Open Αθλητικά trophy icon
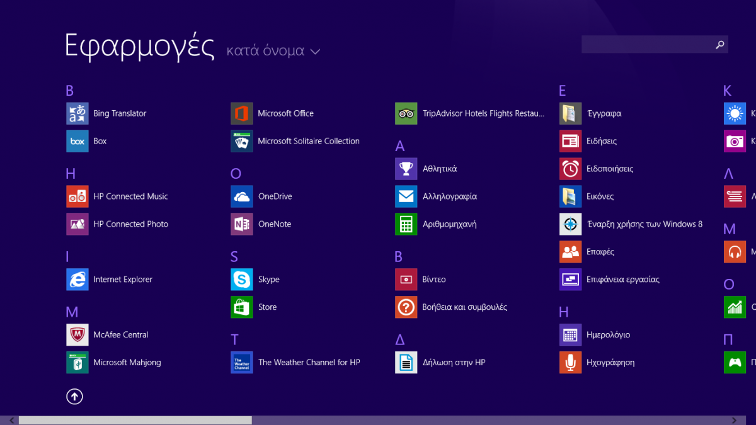The height and width of the screenshot is (425, 756). click(x=406, y=169)
